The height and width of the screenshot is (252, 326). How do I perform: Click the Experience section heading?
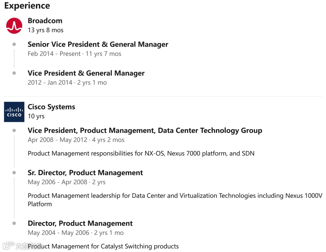(27, 6)
